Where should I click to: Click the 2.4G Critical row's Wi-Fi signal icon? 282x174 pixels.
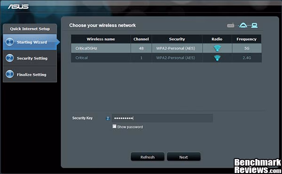217,58
